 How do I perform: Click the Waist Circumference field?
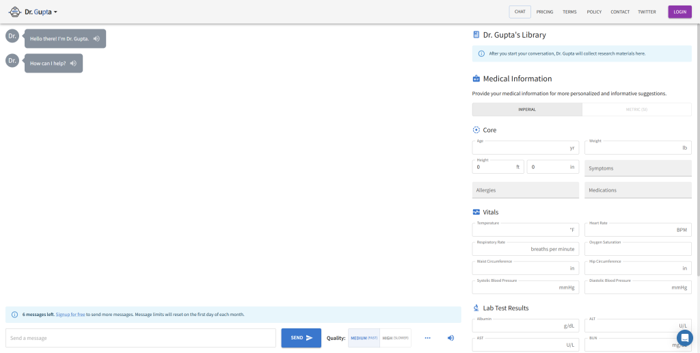tap(526, 268)
